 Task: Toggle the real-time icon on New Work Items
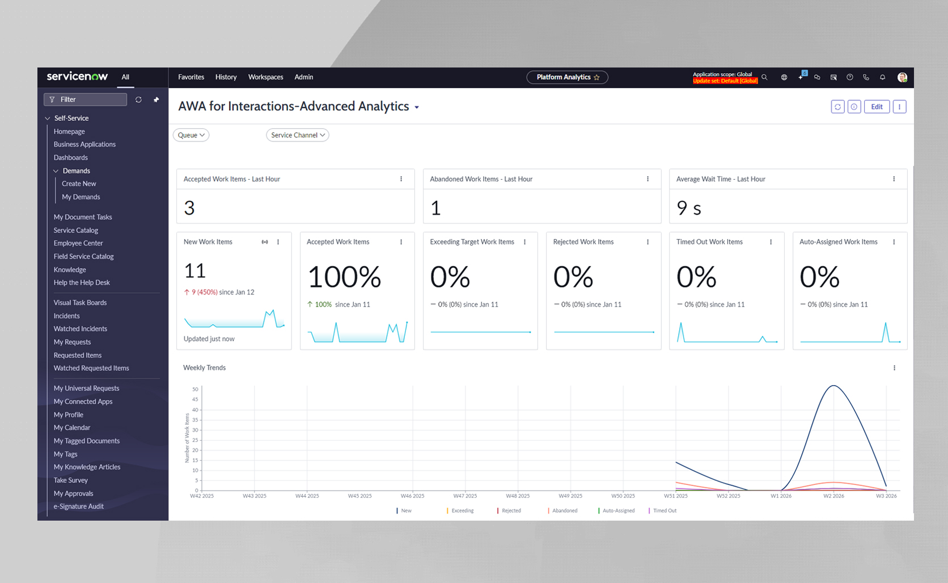coord(265,242)
